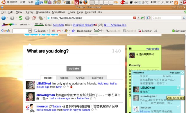Open the Site Report link
The height and width of the screenshot is (113, 186).
pos(86,25)
